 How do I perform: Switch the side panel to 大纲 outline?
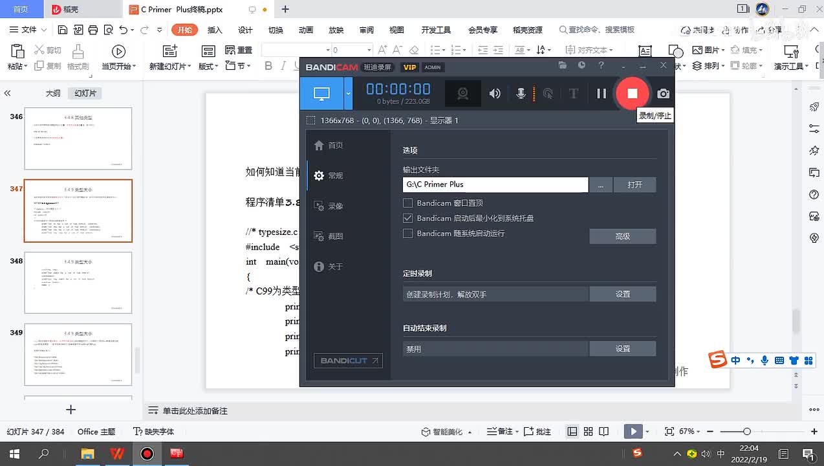point(53,93)
